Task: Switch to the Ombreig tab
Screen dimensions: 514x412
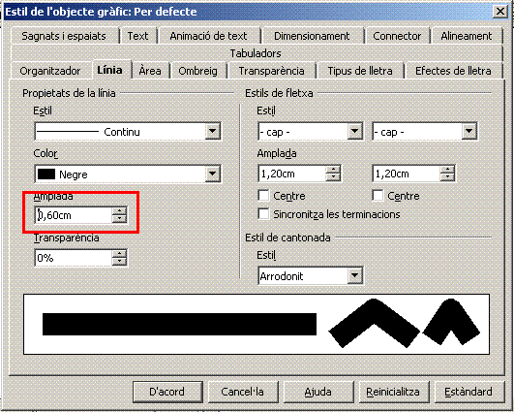Action: click(197, 71)
